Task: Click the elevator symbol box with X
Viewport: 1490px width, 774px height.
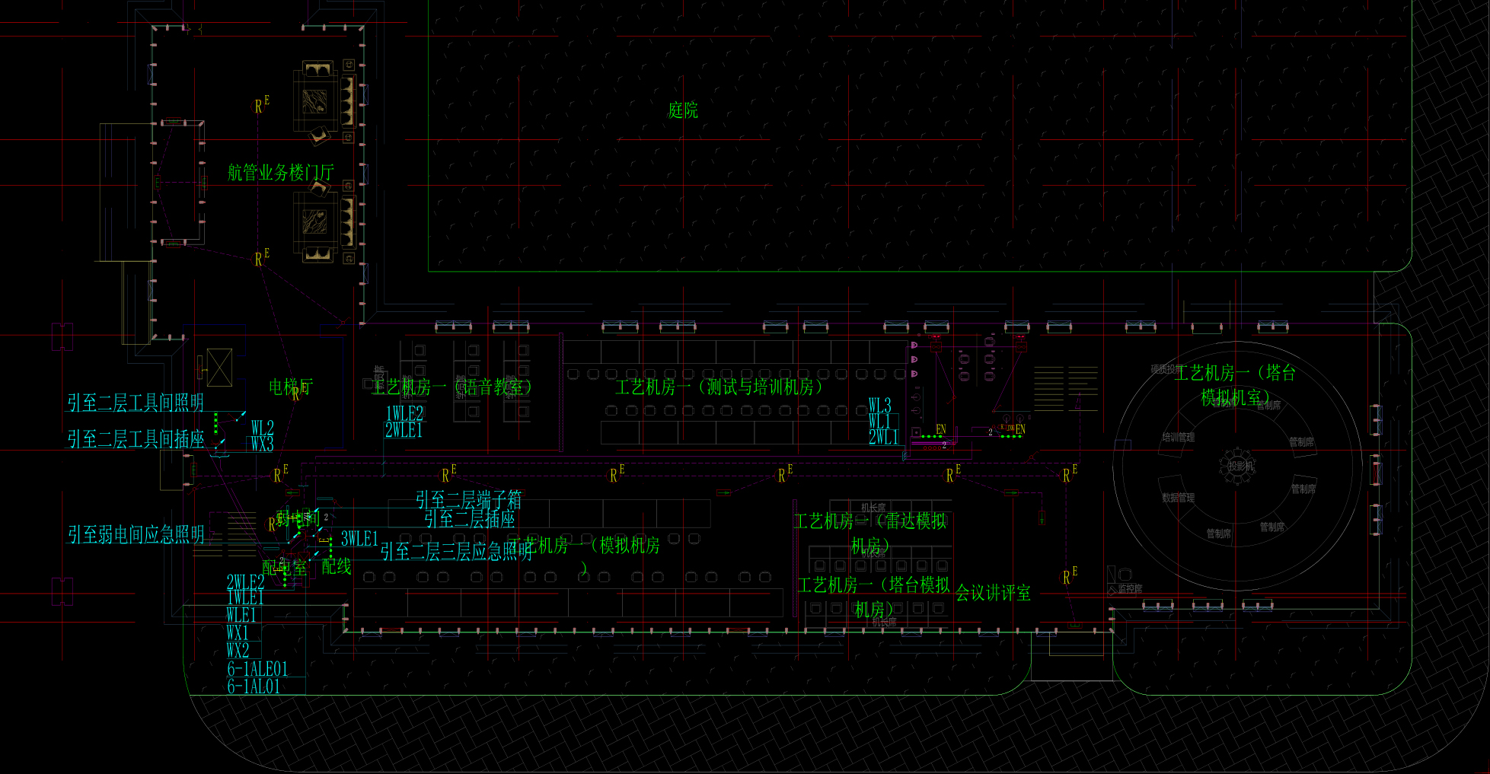Action: tap(219, 368)
